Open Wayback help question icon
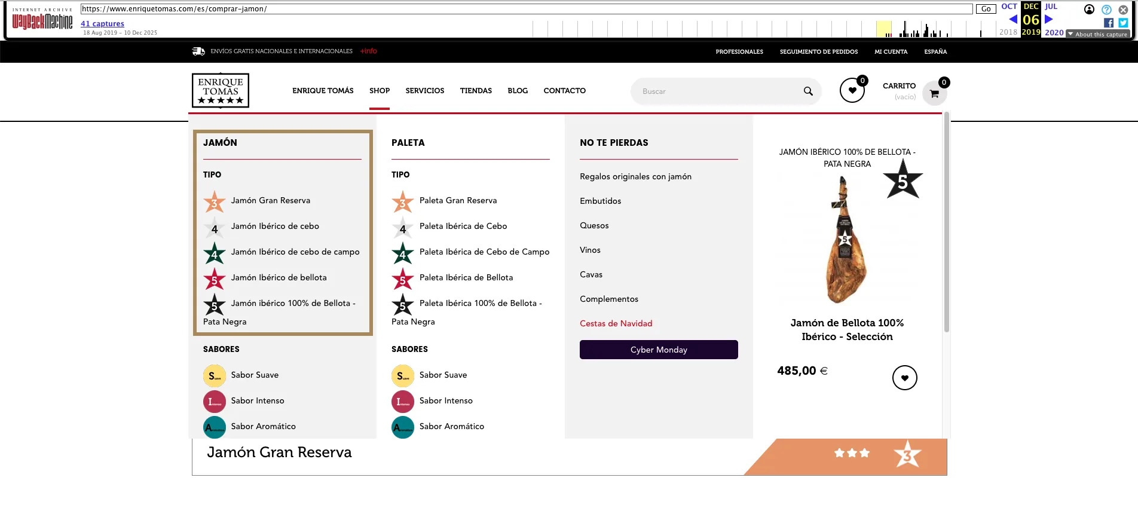 click(x=1106, y=10)
